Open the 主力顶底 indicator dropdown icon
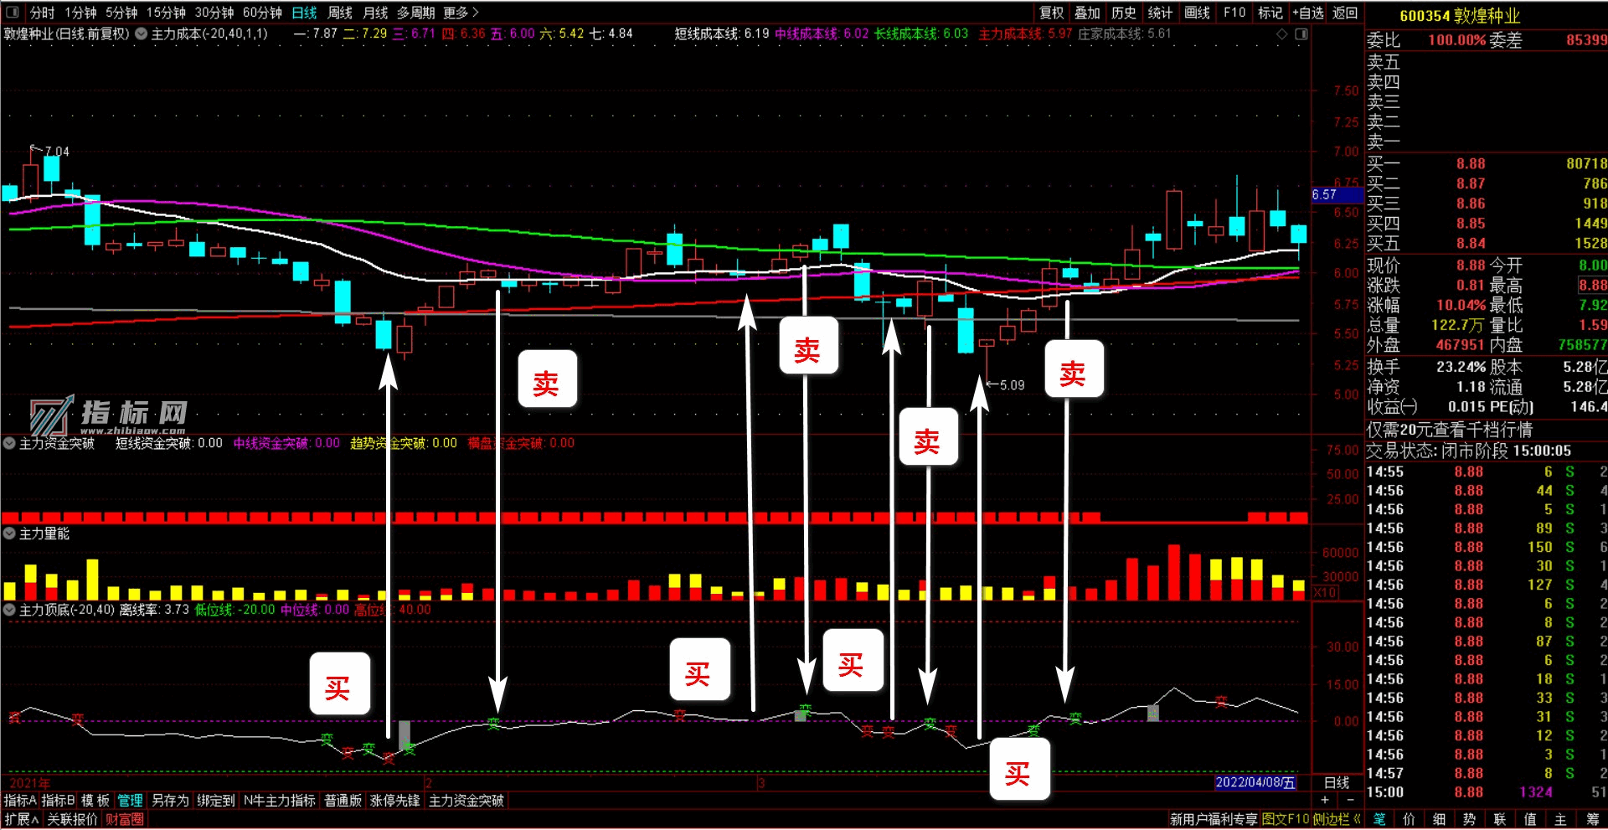Viewport: 1608px width, 830px height. 9,610
